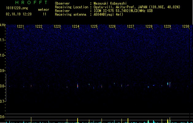Click the meteor count value 11
Screen dimensions: 193x123
coord(44,14)
